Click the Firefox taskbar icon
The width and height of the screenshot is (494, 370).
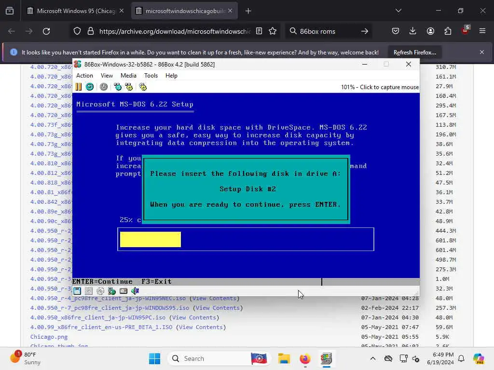305,358
